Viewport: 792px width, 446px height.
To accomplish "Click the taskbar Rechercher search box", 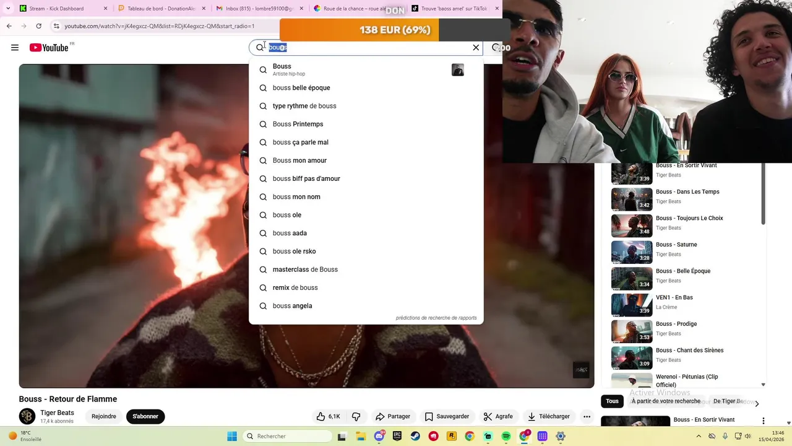I will [x=287, y=436].
